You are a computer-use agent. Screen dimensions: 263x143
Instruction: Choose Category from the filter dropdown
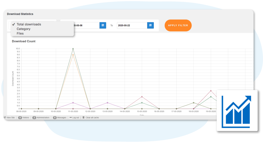click(x=23, y=29)
